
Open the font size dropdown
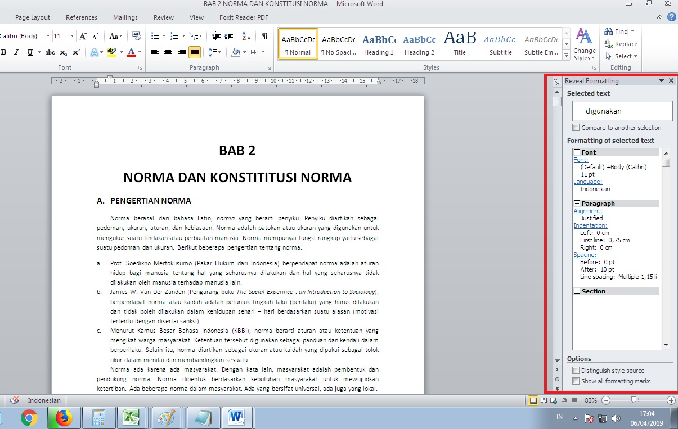[71, 35]
